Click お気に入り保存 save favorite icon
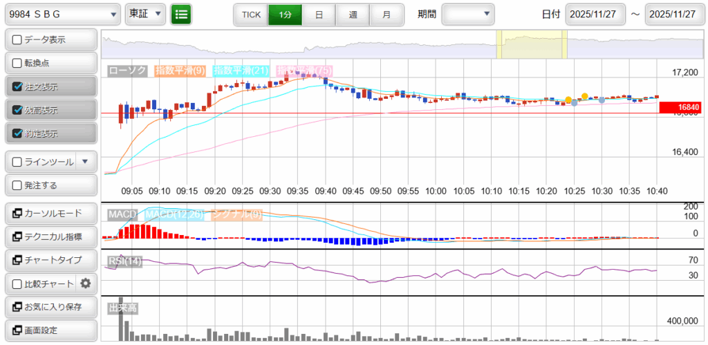Screen dimensions: 708x345 click(16, 307)
